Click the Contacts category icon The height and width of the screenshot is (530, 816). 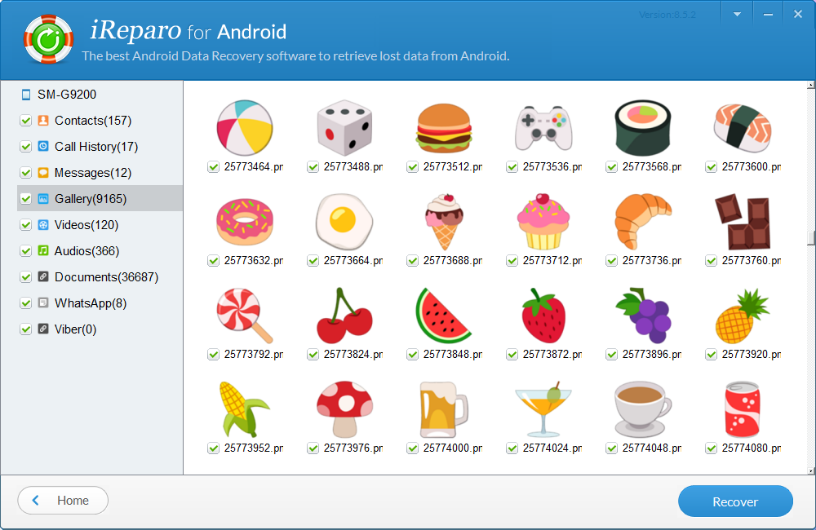point(43,121)
